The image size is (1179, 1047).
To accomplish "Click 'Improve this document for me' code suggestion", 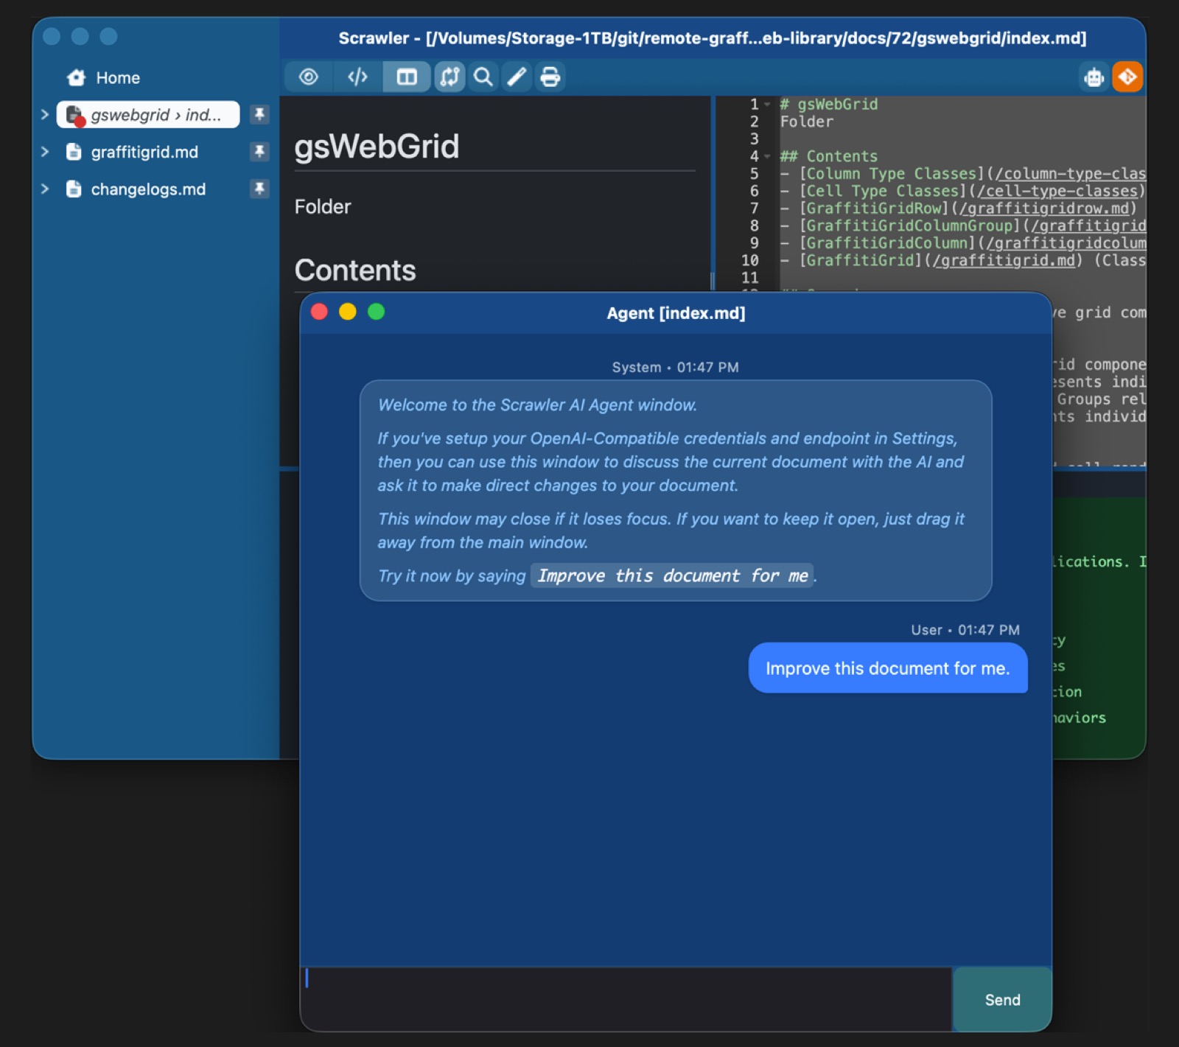I will (x=672, y=575).
